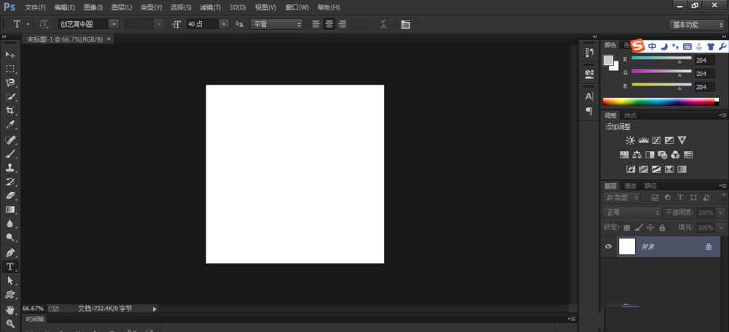The height and width of the screenshot is (332, 729).
Task: Click the Zoom tool in toolbox
Action: (10, 323)
